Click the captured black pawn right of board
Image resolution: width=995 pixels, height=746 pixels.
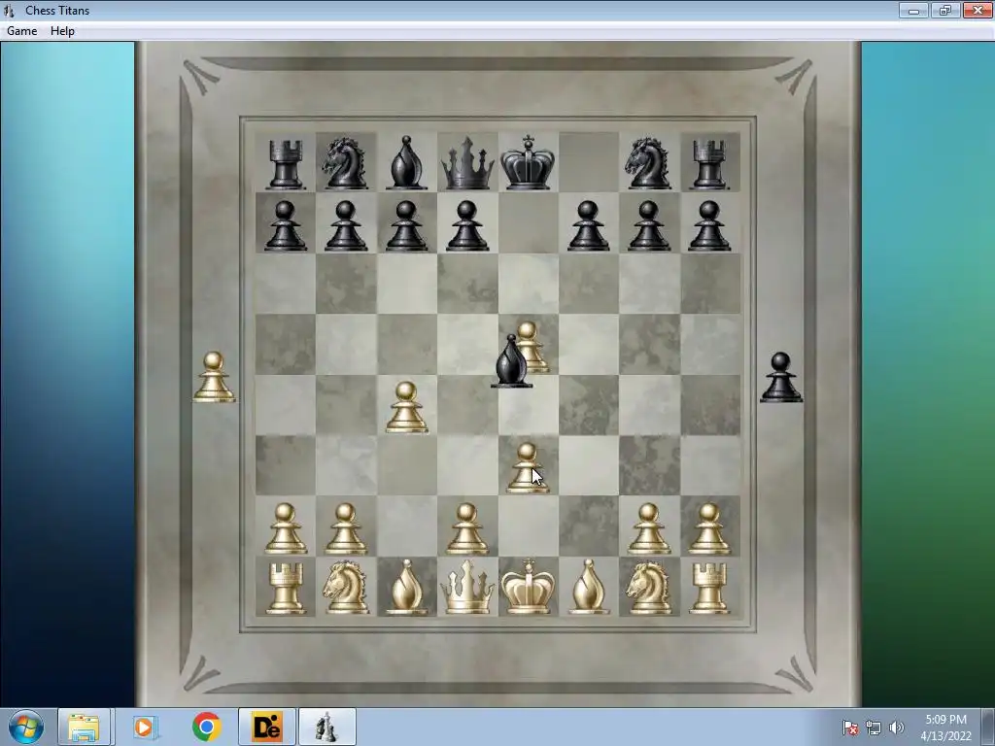781,378
